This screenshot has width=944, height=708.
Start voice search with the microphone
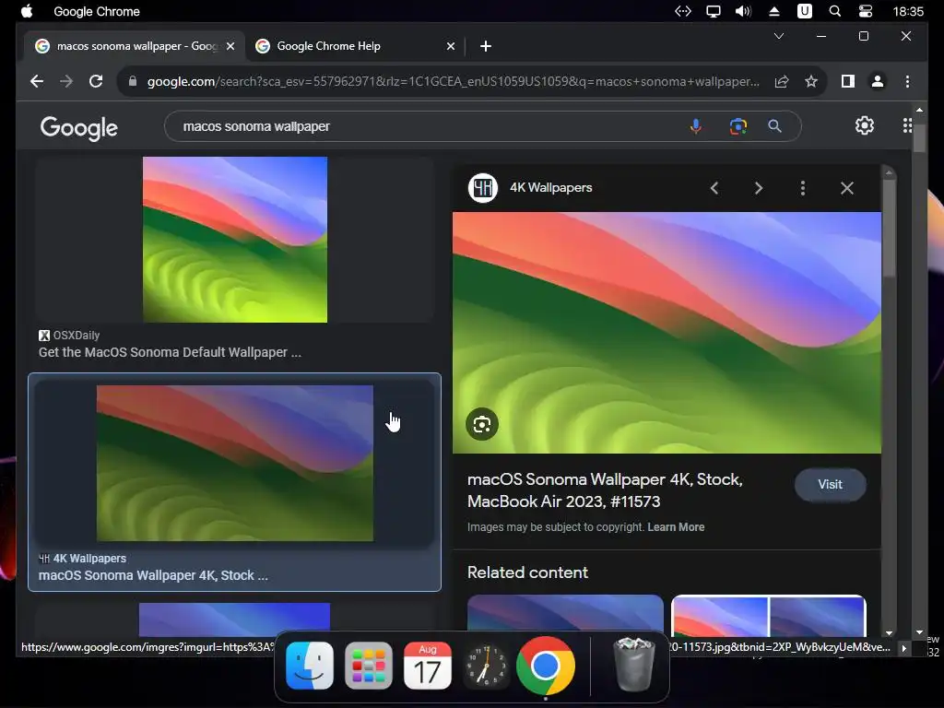pos(695,126)
